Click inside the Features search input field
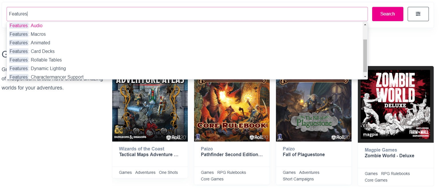 coord(186,14)
